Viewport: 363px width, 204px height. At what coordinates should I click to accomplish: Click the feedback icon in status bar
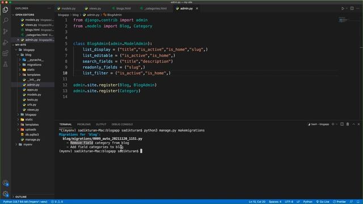(x=352, y=202)
